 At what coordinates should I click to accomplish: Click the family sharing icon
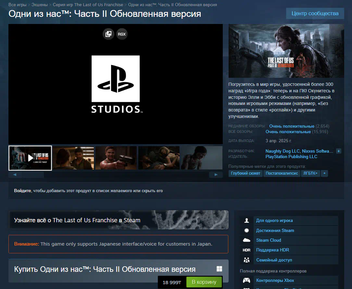[246, 260]
